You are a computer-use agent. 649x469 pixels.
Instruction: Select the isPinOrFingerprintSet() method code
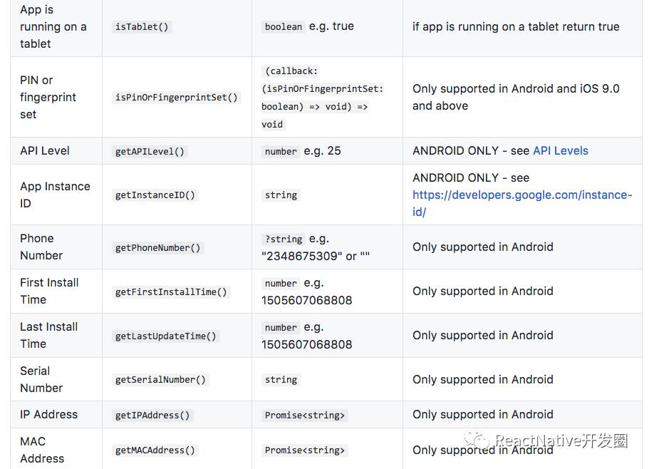coord(176,97)
